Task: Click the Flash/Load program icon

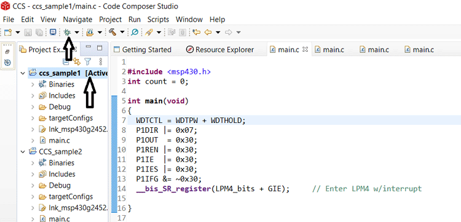Action: point(90,32)
